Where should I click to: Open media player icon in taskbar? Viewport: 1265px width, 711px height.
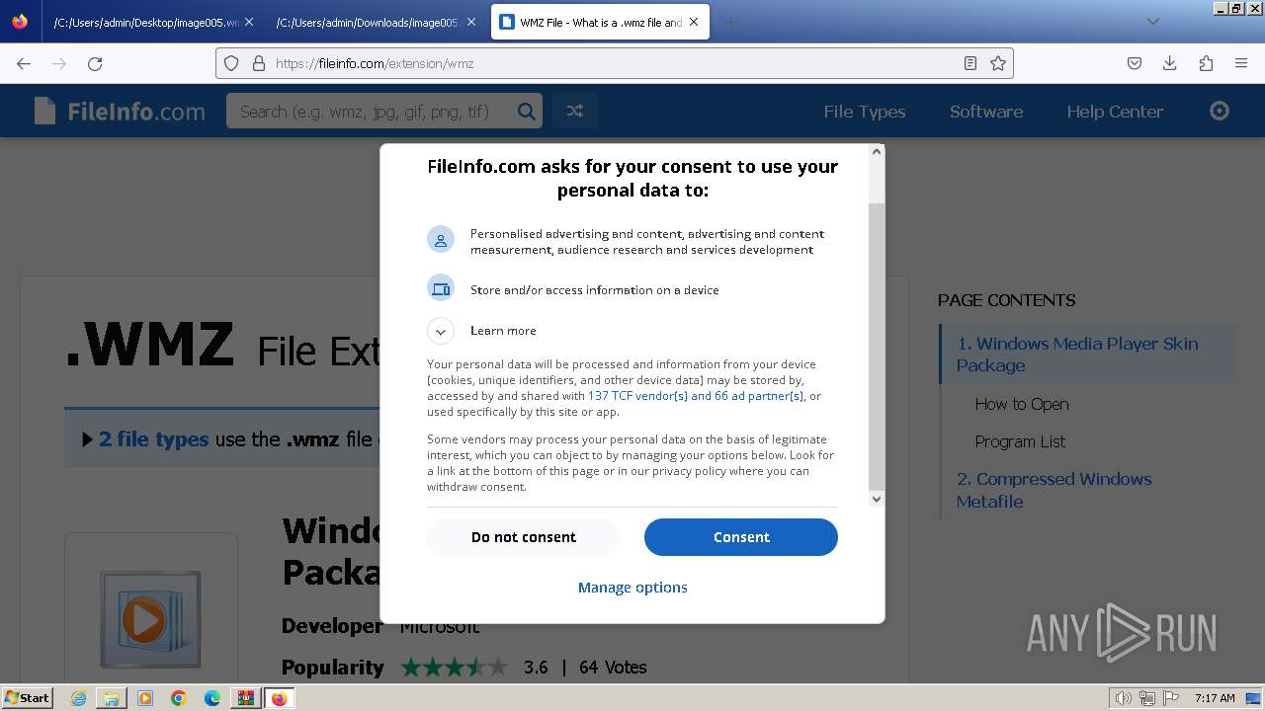click(145, 698)
